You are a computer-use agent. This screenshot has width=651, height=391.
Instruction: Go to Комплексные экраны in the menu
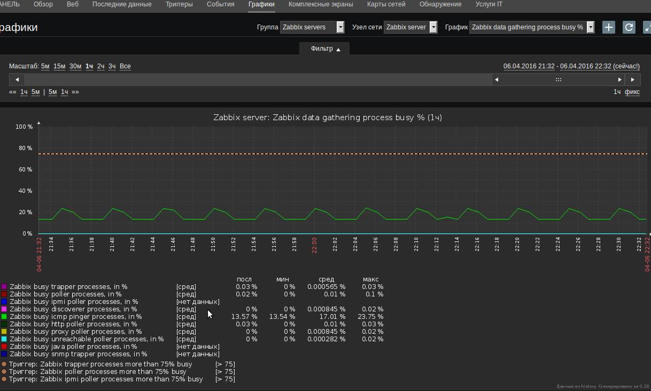click(321, 4)
